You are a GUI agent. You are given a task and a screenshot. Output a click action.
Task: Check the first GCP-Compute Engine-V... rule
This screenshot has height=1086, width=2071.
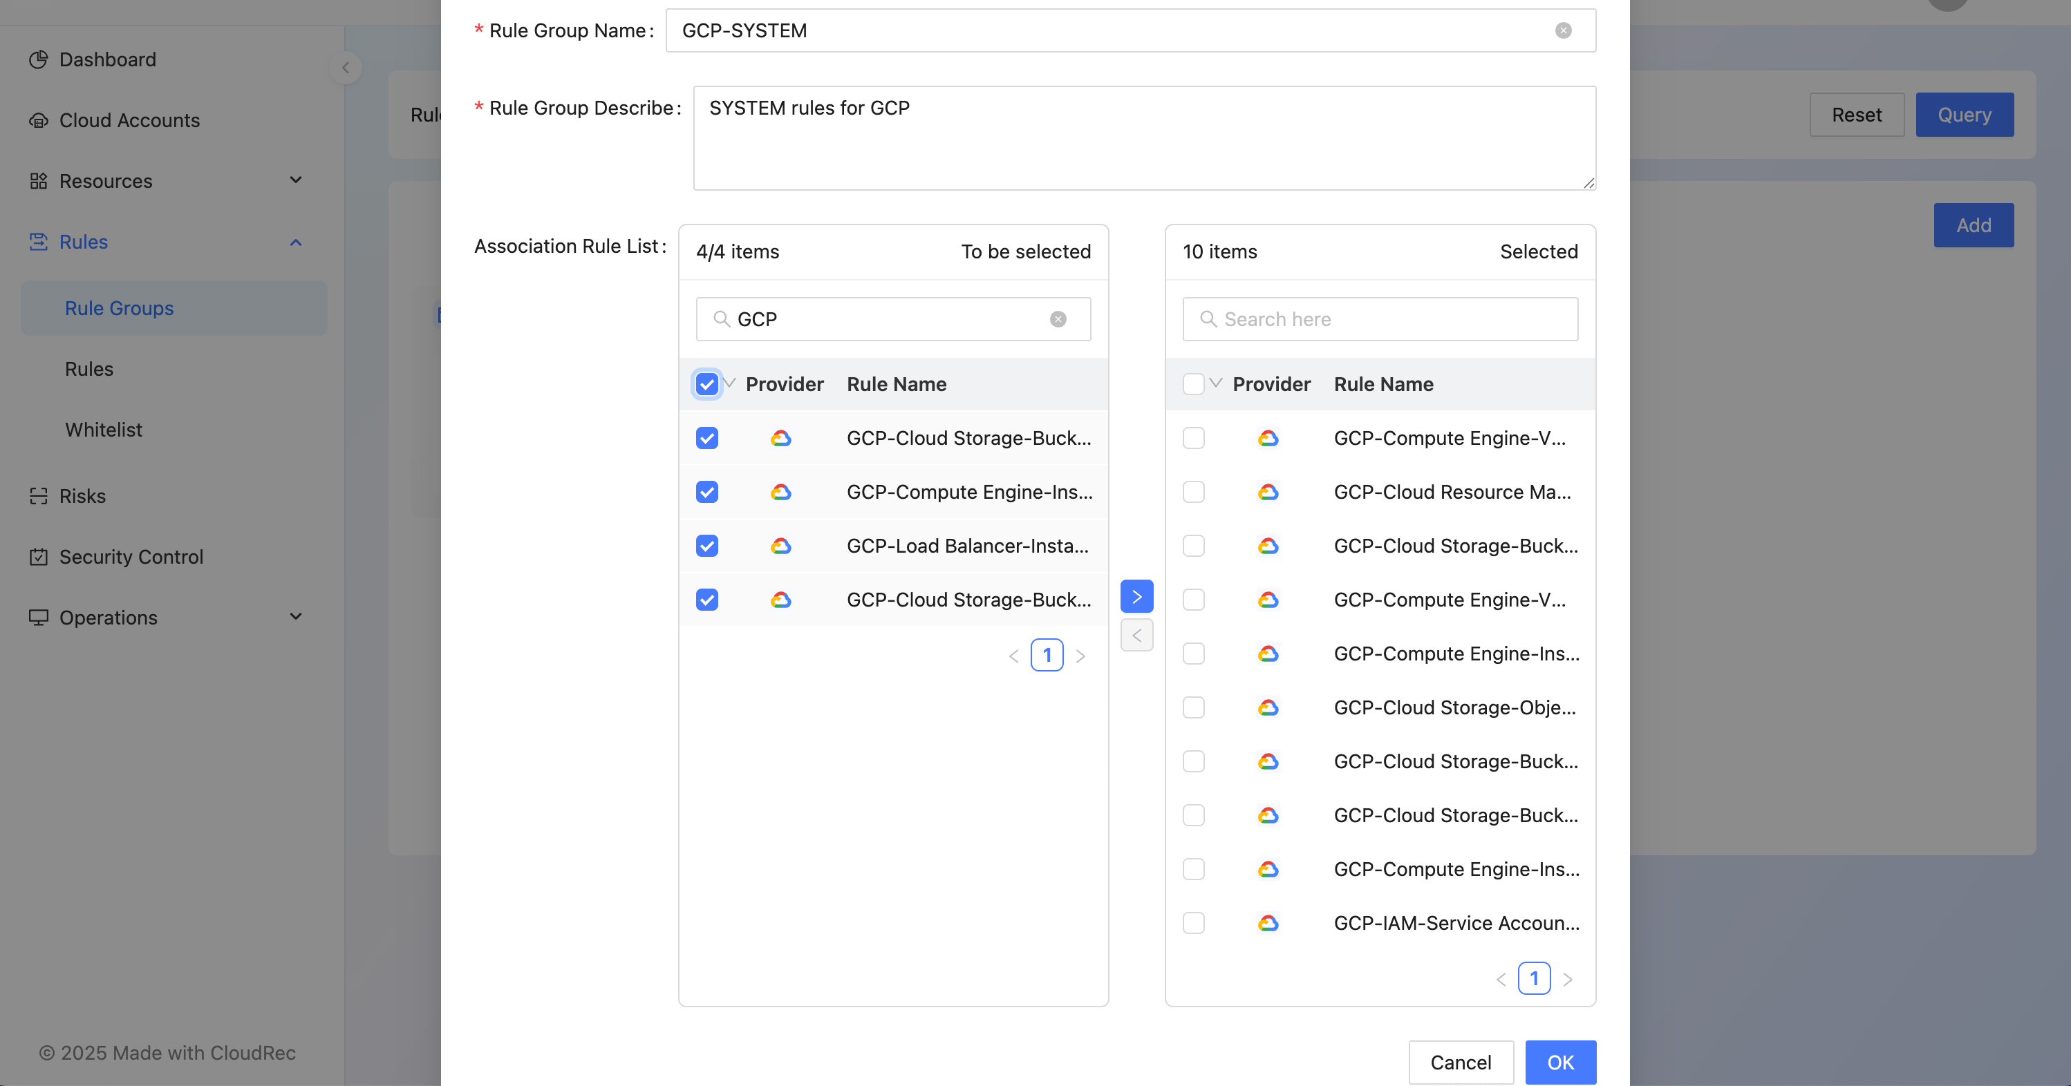pos(1193,438)
